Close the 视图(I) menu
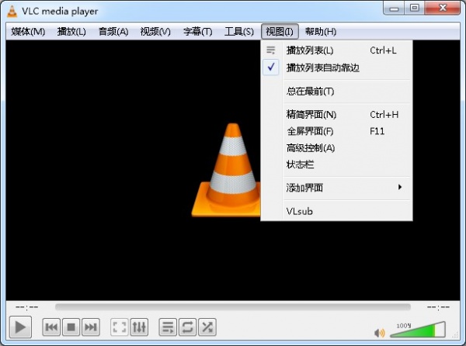466x346 pixels. tap(280, 32)
